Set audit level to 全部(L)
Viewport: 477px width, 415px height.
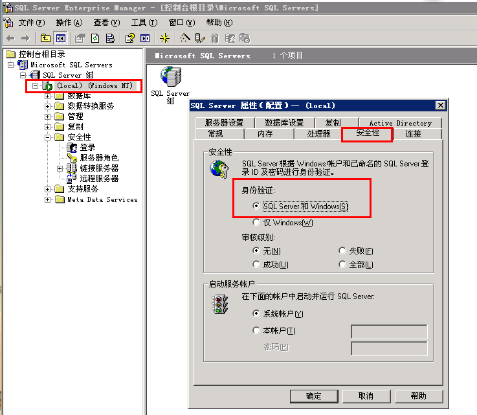pyautogui.click(x=342, y=264)
